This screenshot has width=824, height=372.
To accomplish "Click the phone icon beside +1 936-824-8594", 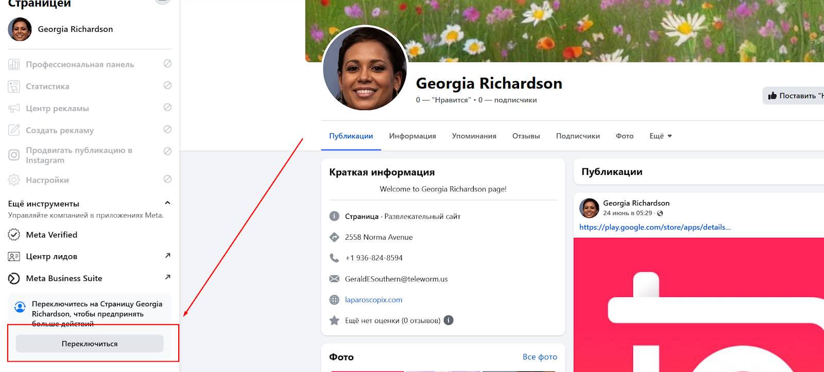I will 334,258.
